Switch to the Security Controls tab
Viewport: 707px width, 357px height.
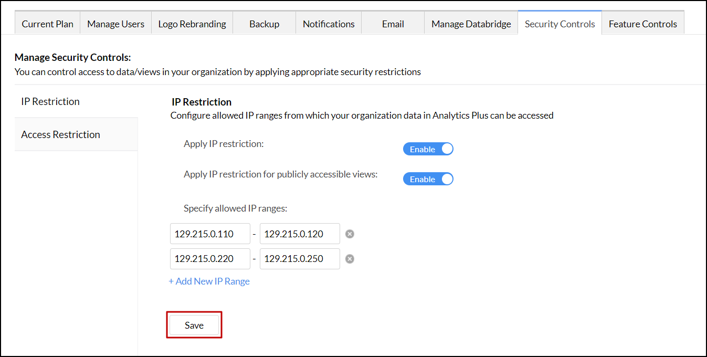pyautogui.click(x=560, y=23)
